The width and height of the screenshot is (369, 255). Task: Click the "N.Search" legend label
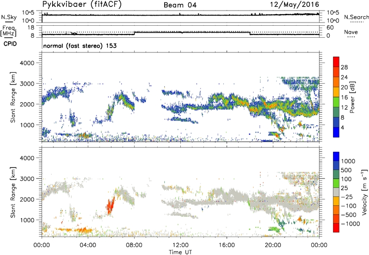point(356,17)
